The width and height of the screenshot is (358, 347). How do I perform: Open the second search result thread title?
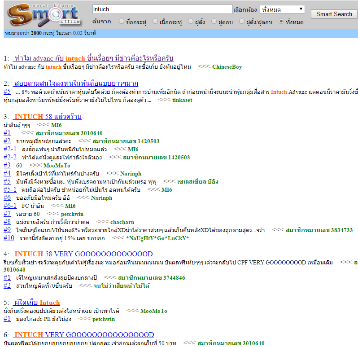click(76, 83)
